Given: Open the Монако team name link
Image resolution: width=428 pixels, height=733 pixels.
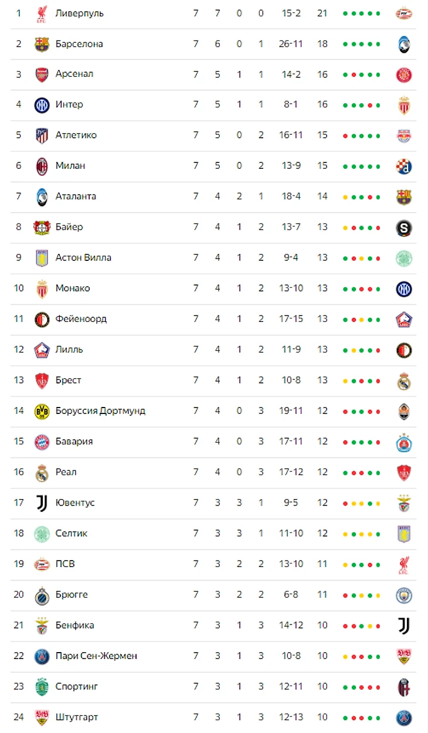Looking at the screenshot, I should (x=73, y=288).
